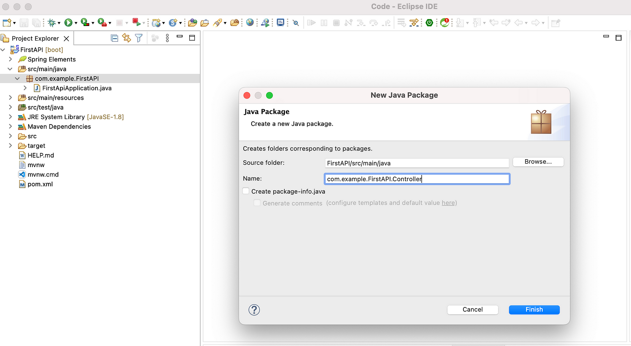
Task: Open the New Spring Starter globe icon
Action: [157, 23]
